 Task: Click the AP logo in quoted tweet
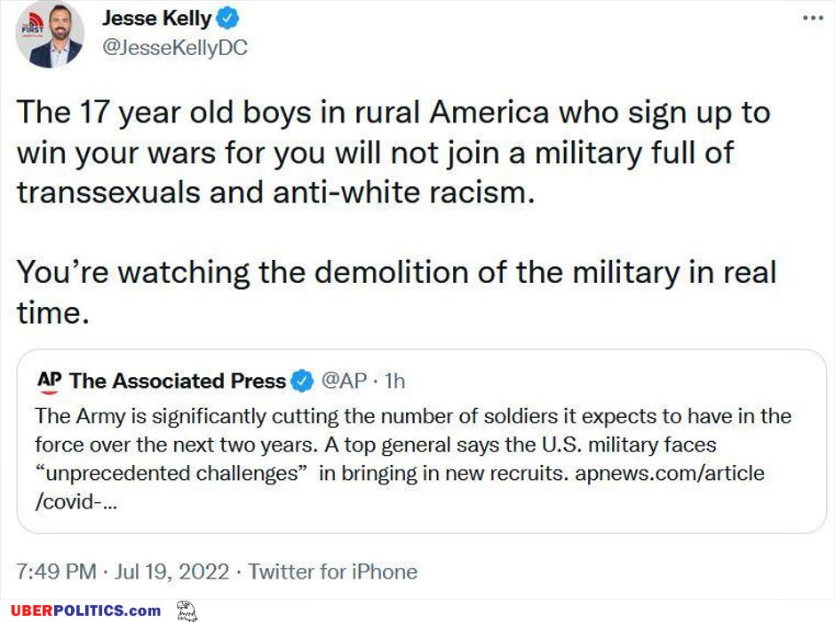tap(49, 382)
